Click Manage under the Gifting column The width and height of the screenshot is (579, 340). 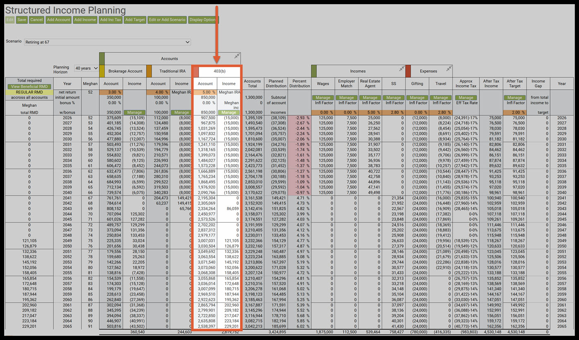click(417, 98)
